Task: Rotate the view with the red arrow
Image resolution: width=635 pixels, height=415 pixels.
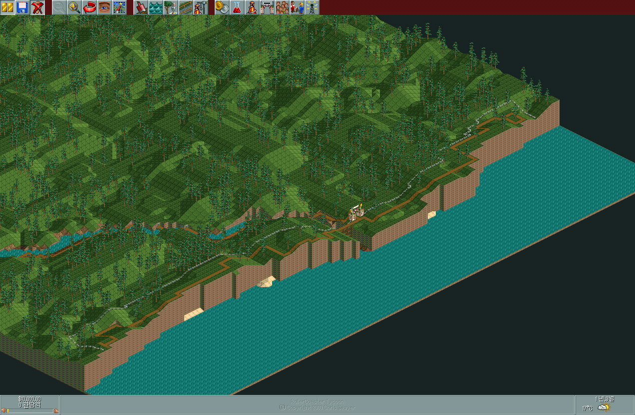Action: (x=89, y=7)
